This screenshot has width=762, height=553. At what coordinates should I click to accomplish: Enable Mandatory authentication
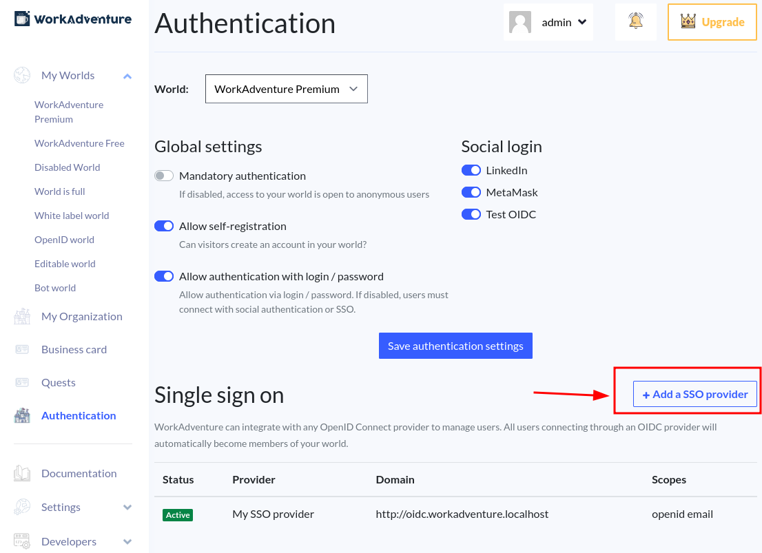164,176
